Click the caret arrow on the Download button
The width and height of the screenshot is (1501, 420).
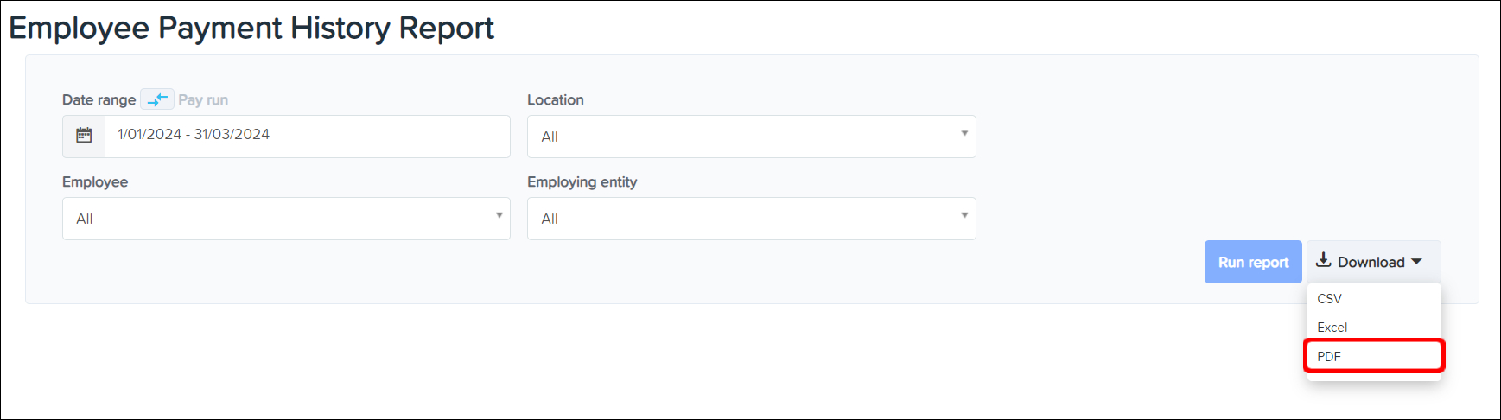[x=1417, y=262]
